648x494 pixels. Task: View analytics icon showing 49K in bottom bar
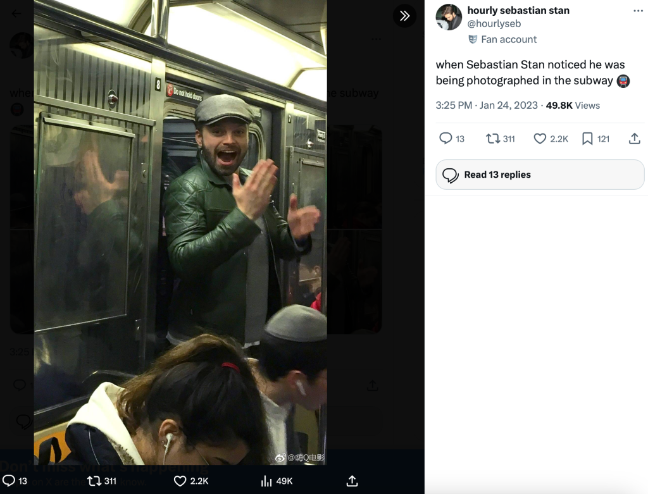tap(266, 481)
